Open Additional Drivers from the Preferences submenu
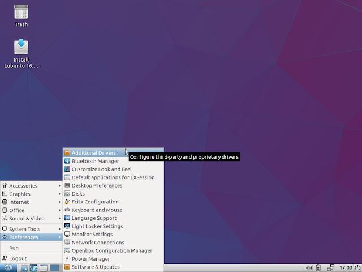Screen dimensions: 362x272 pos(113,152)
